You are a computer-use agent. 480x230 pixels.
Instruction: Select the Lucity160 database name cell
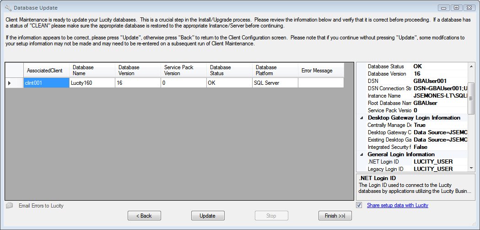coord(92,83)
